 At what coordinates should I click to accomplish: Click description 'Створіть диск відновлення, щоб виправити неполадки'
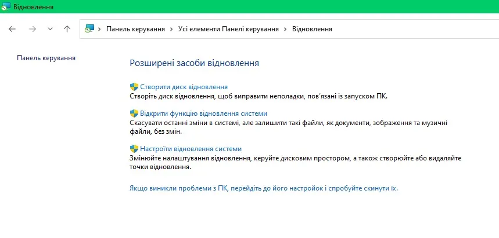(259, 96)
